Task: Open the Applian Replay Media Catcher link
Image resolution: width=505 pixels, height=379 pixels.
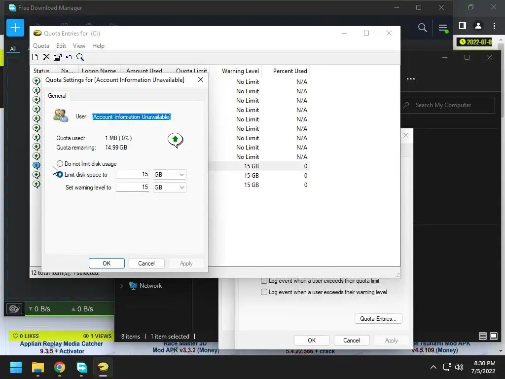Action: pyautogui.click(x=62, y=347)
